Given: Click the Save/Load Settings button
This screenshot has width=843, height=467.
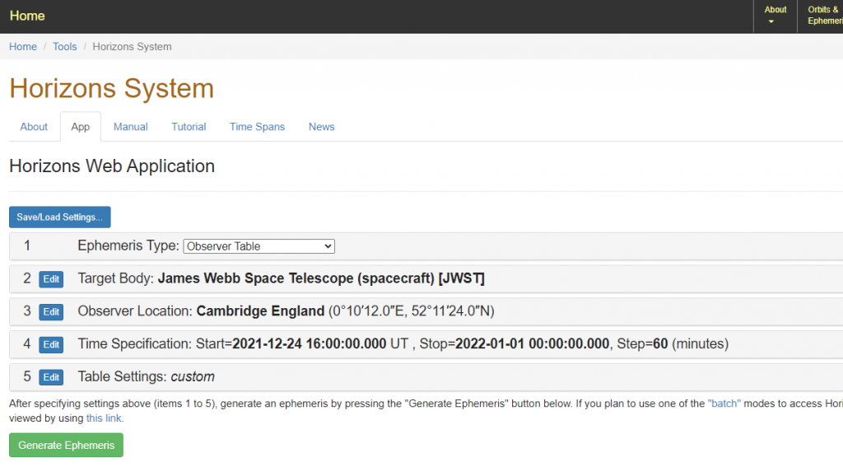Looking at the screenshot, I should [59, 217].
